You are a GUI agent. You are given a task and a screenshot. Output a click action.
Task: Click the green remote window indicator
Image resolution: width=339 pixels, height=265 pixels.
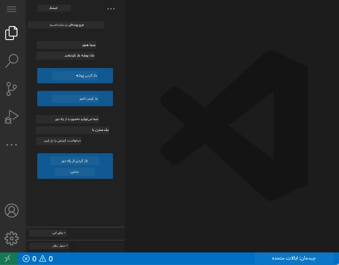point(9,258)
